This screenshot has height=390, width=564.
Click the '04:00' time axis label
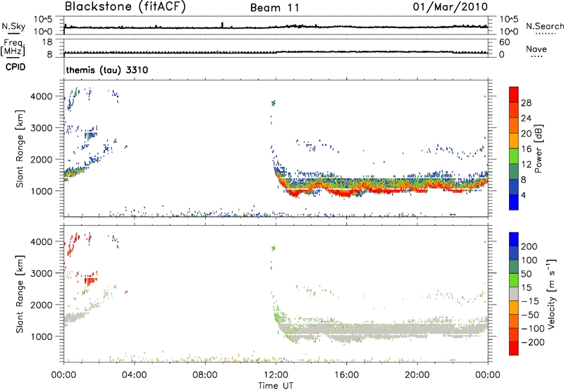(x=134, y=375)
